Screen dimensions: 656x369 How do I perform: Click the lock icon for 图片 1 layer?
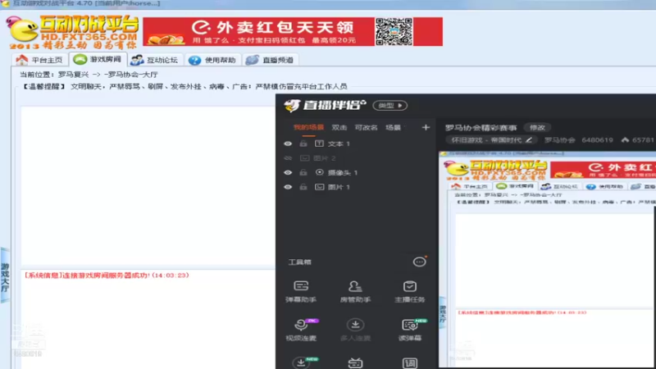[303, 187]
